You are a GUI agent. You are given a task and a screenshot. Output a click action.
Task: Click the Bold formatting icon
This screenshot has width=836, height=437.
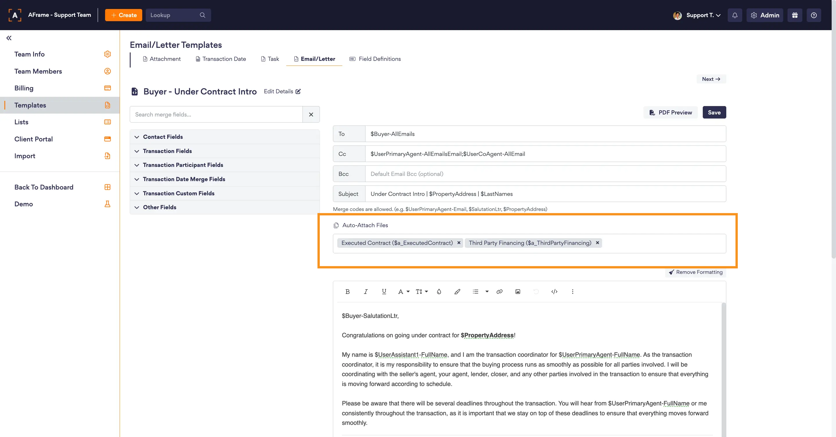click(347, 292)
